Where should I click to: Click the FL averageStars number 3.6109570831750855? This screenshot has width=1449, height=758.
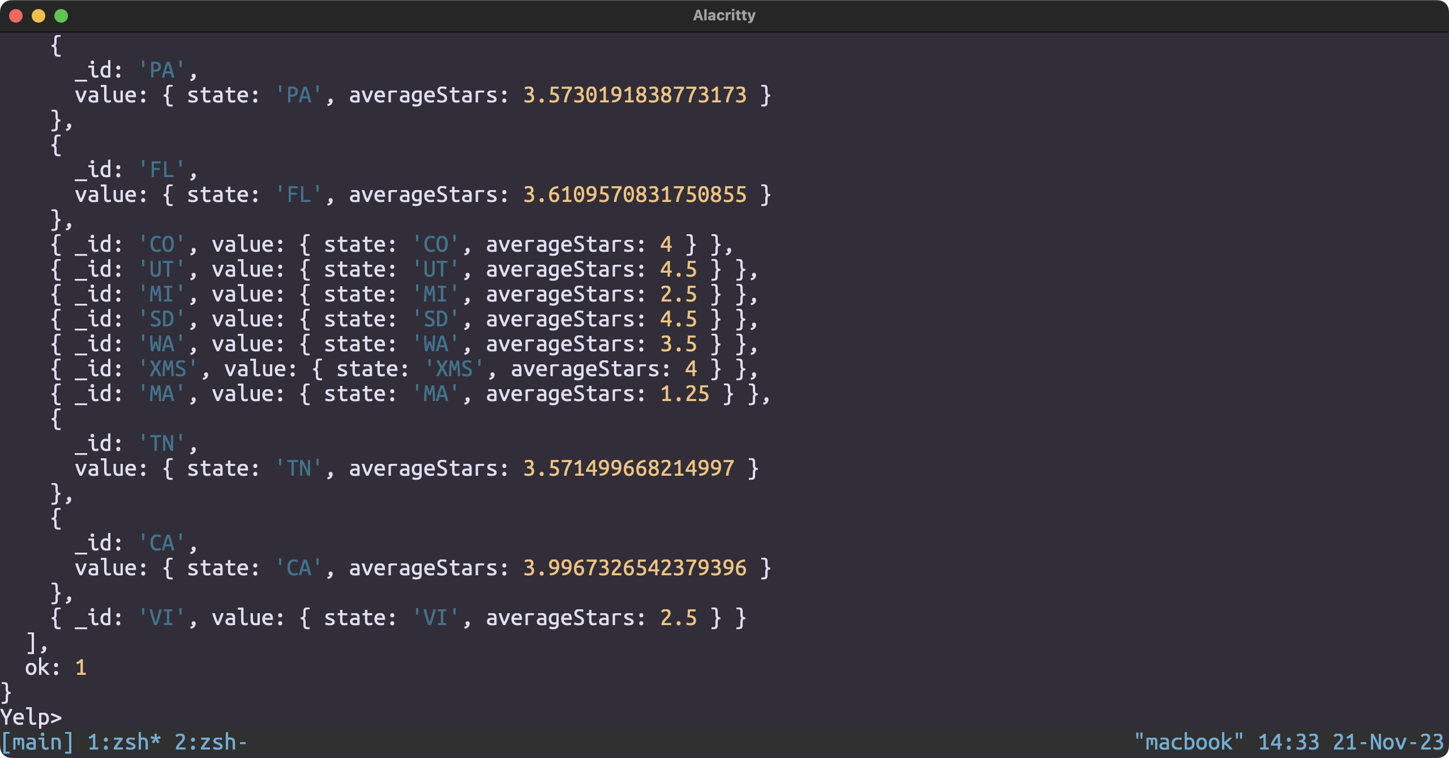tap(635, 195)
